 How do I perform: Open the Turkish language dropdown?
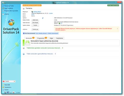coord(9,81)
